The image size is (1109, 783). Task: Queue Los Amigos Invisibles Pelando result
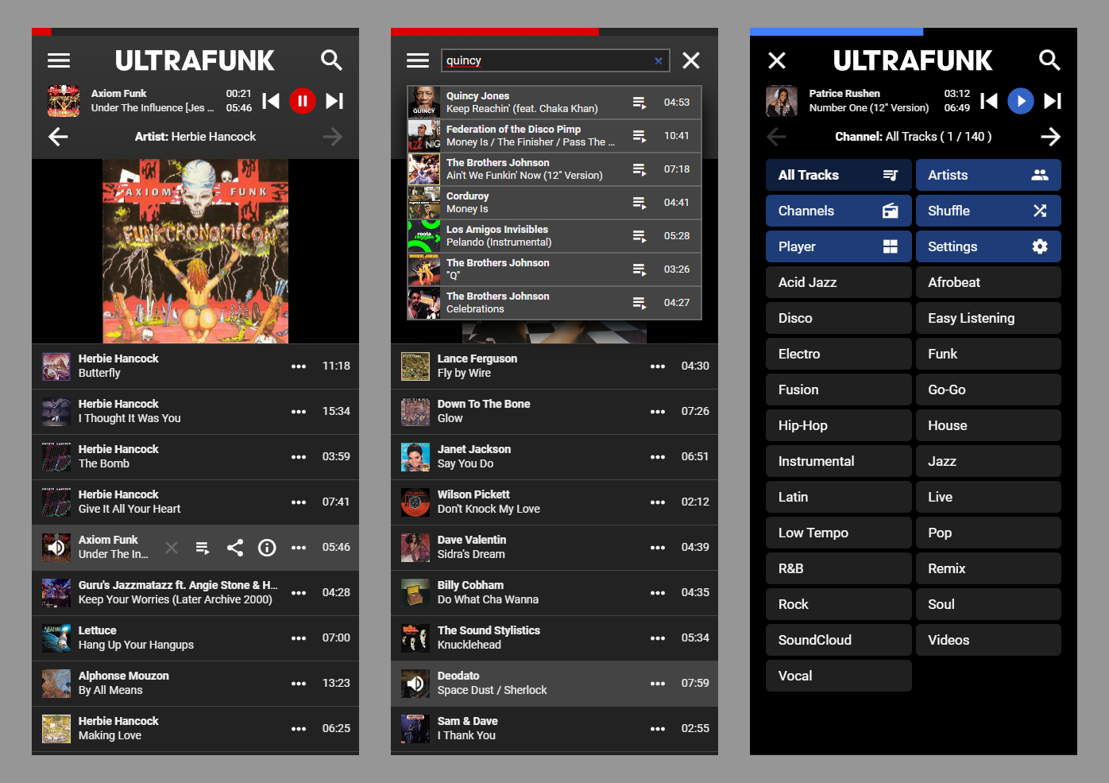click(640, 236)
